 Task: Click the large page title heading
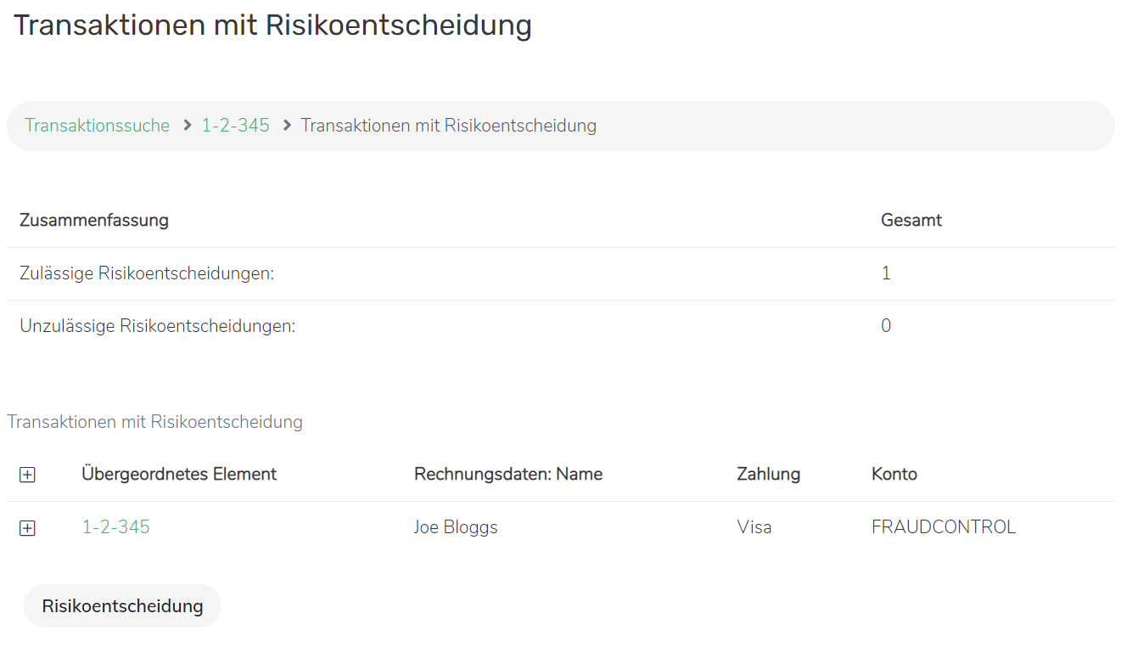[x=272, y=25]
